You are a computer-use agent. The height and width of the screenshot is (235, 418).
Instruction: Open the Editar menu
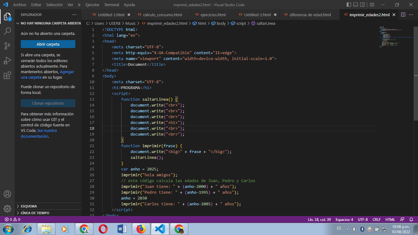click(x=36, y=5)
